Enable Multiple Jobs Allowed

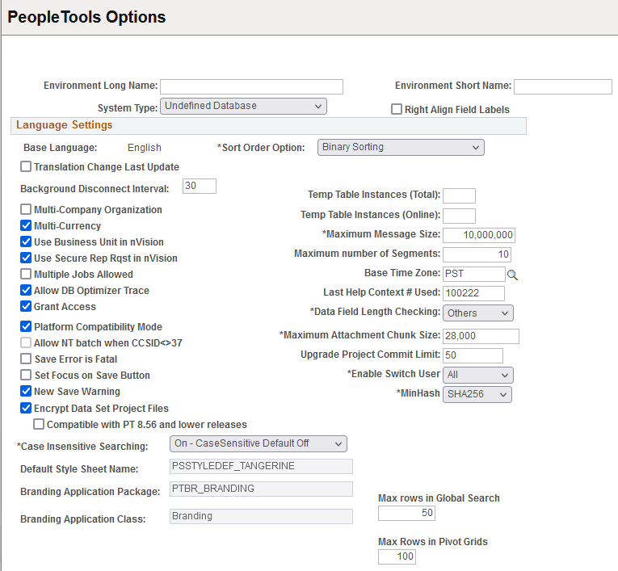26,274
